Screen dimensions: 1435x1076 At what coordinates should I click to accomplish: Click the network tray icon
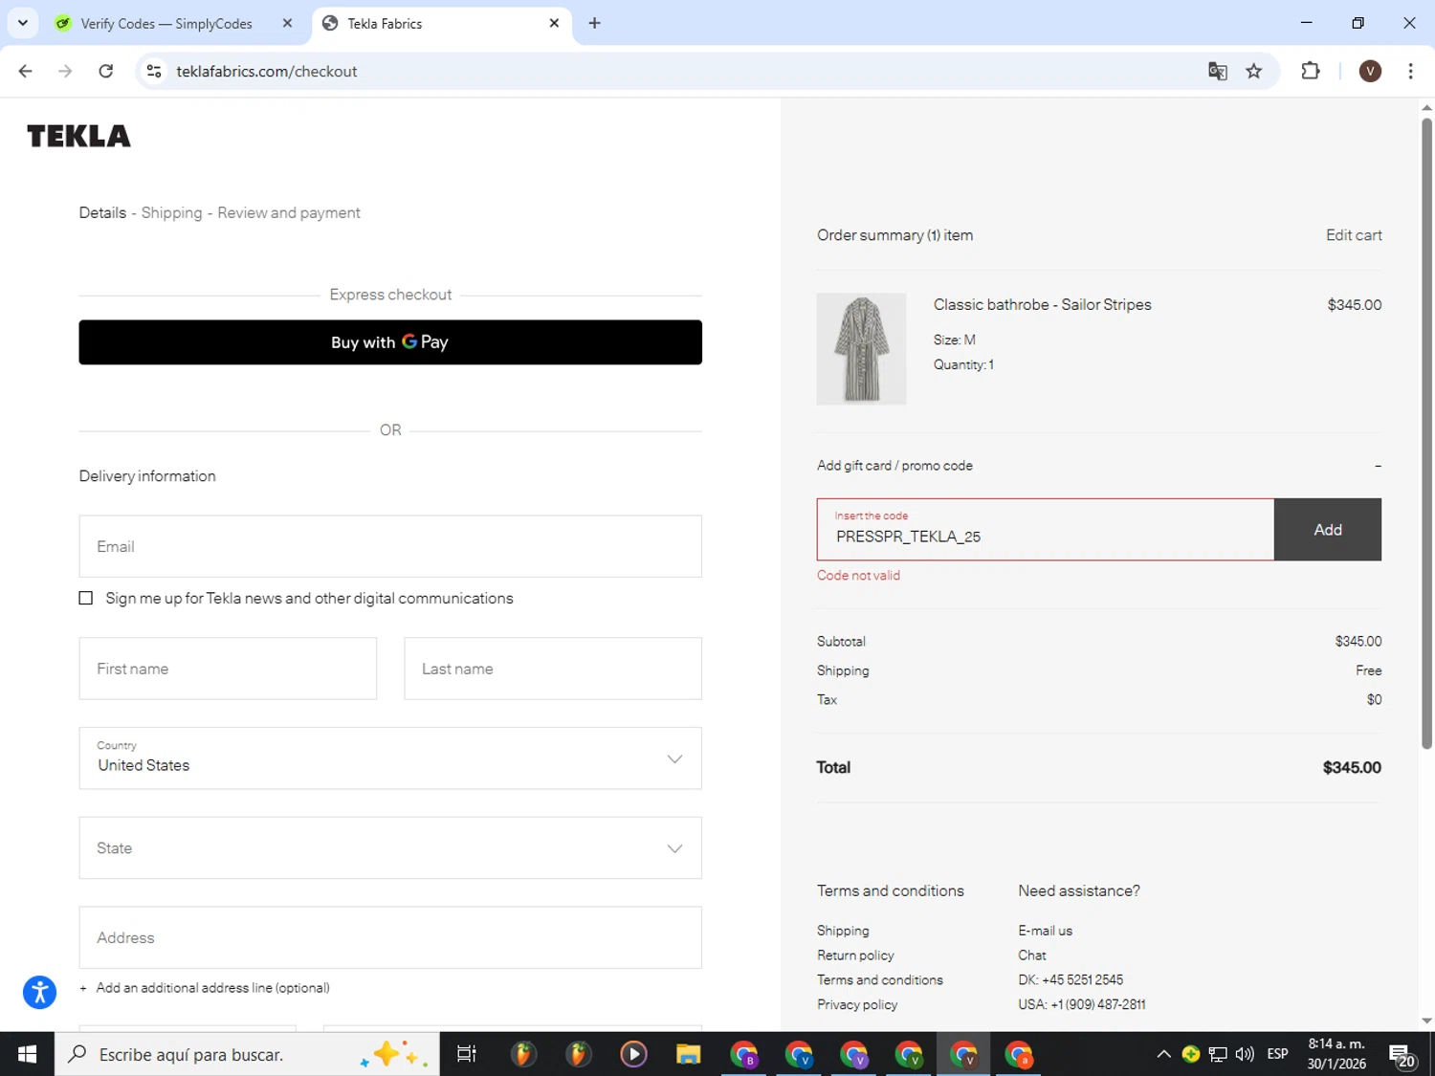tap(1218, 1054)
